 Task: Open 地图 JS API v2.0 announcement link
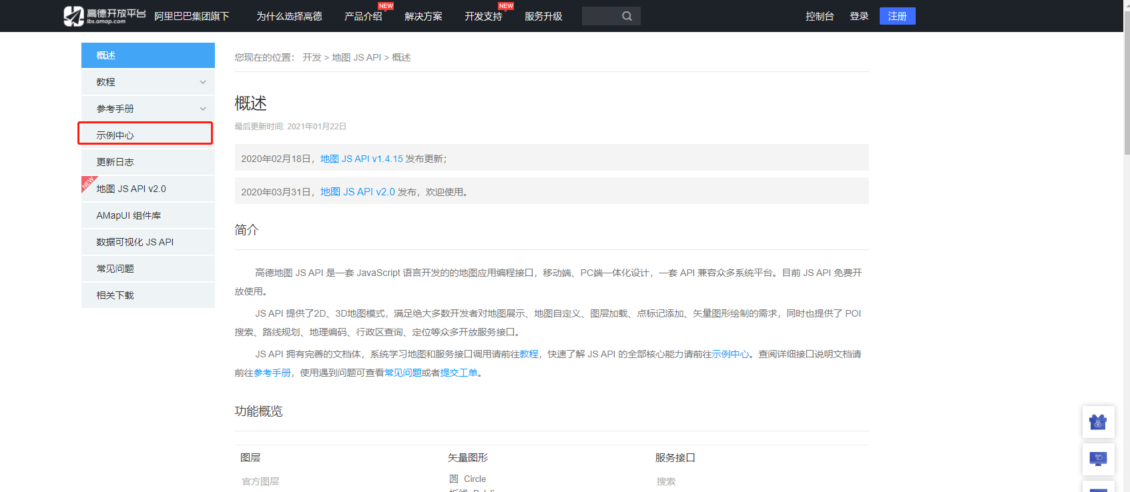pos(358,192)
